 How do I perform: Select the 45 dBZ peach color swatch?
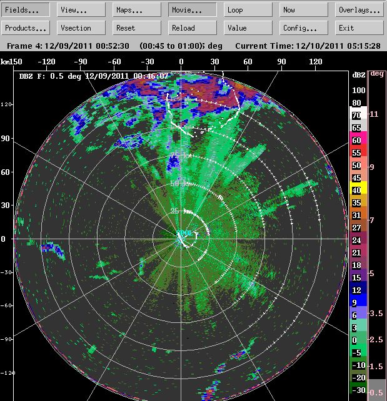[358, 175]
